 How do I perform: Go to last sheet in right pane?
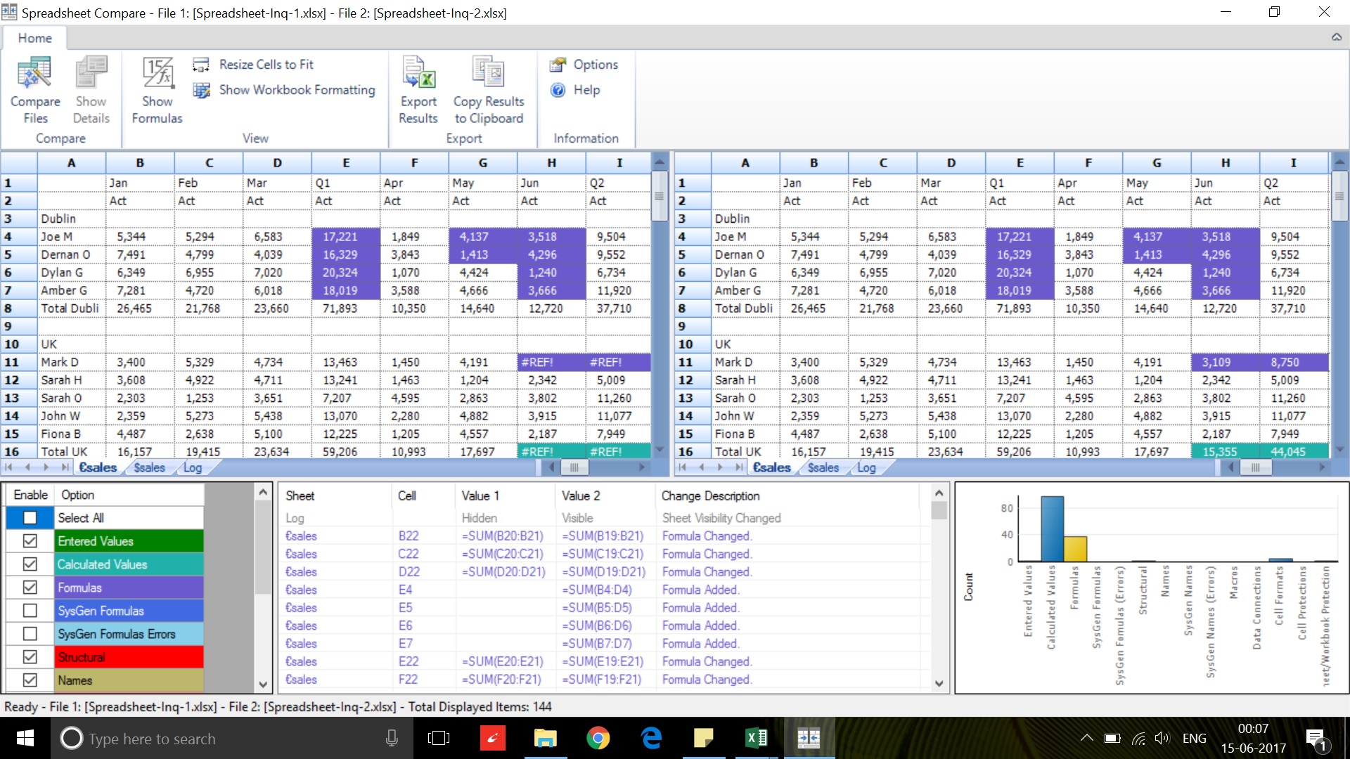point(738,467)
